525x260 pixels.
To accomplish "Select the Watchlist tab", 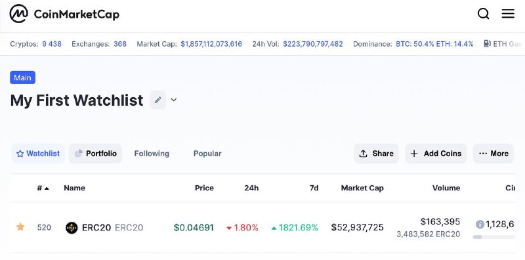I will (x=38, y=154).
